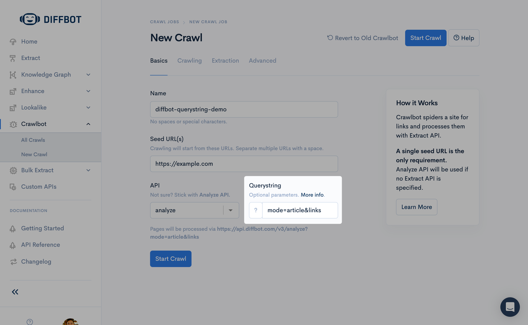Open the API analyze dropdown
This screenshot has height=325, width=528.
pyautogui.click(x=195, y=210)
